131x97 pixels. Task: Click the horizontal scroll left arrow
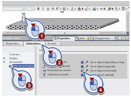click(4, 33)
